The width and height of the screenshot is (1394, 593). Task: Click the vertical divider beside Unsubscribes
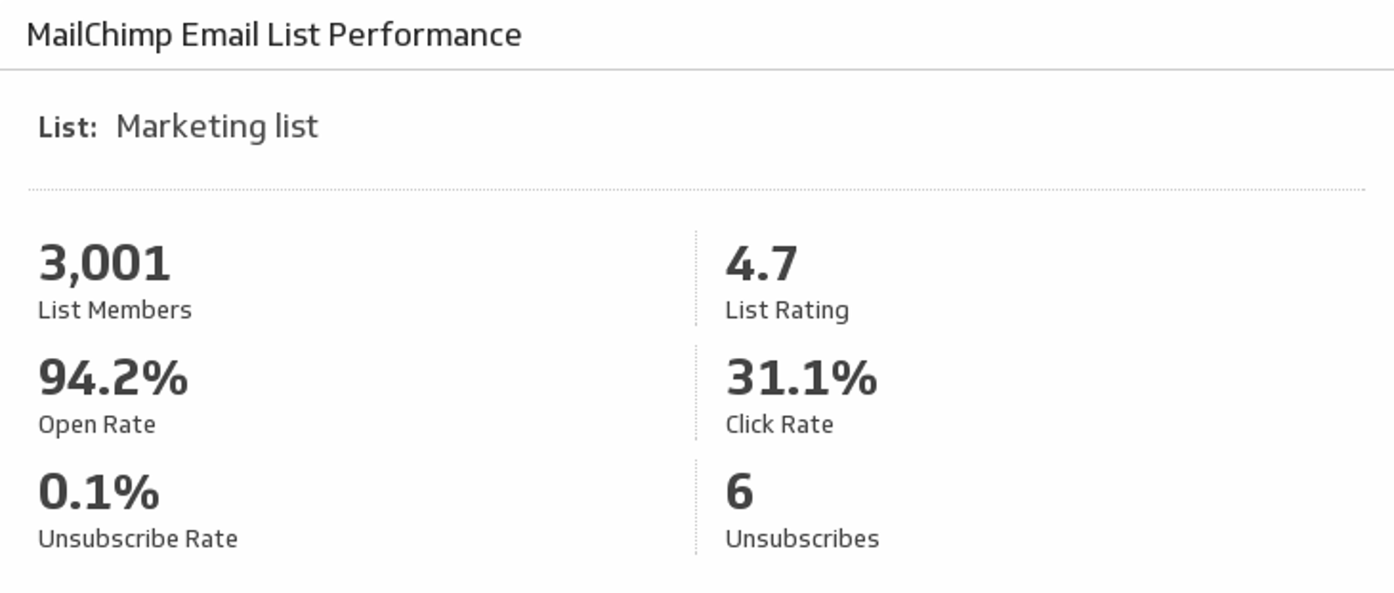pos(696,507)
